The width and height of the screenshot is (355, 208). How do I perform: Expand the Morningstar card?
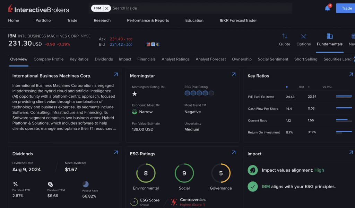pos(233,74)
